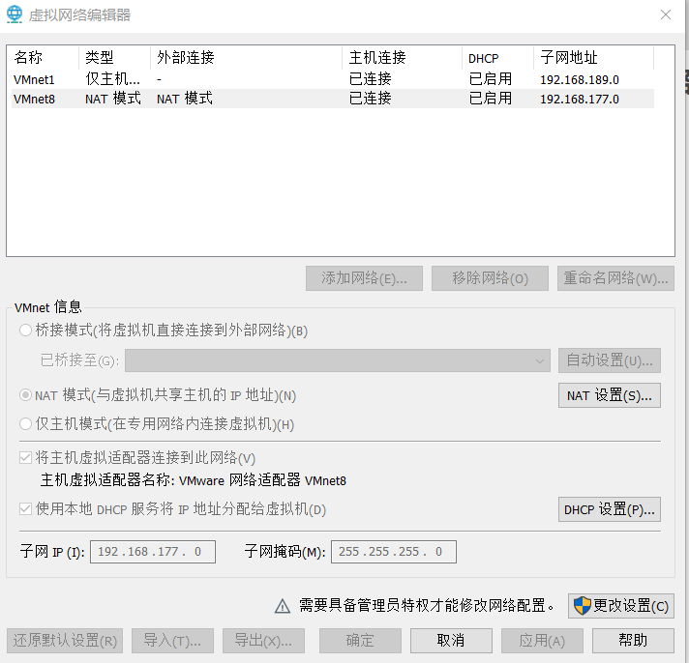Click the 外部连接 column header
This screenshot has height=663, width=689.
point(246,57)
